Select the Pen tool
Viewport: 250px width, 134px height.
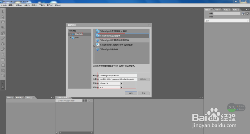[3, 55]
